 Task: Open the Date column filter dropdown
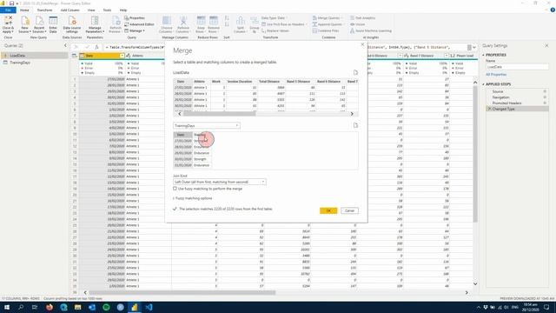click(x=122, y=56)
